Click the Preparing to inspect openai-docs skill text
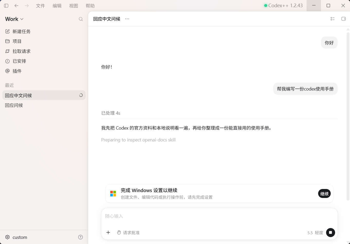The width and height of the screenshot is (350, 244). [138, 140]
